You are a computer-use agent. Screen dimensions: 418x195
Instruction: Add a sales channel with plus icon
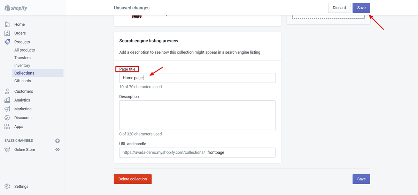[x=57, y=141]
